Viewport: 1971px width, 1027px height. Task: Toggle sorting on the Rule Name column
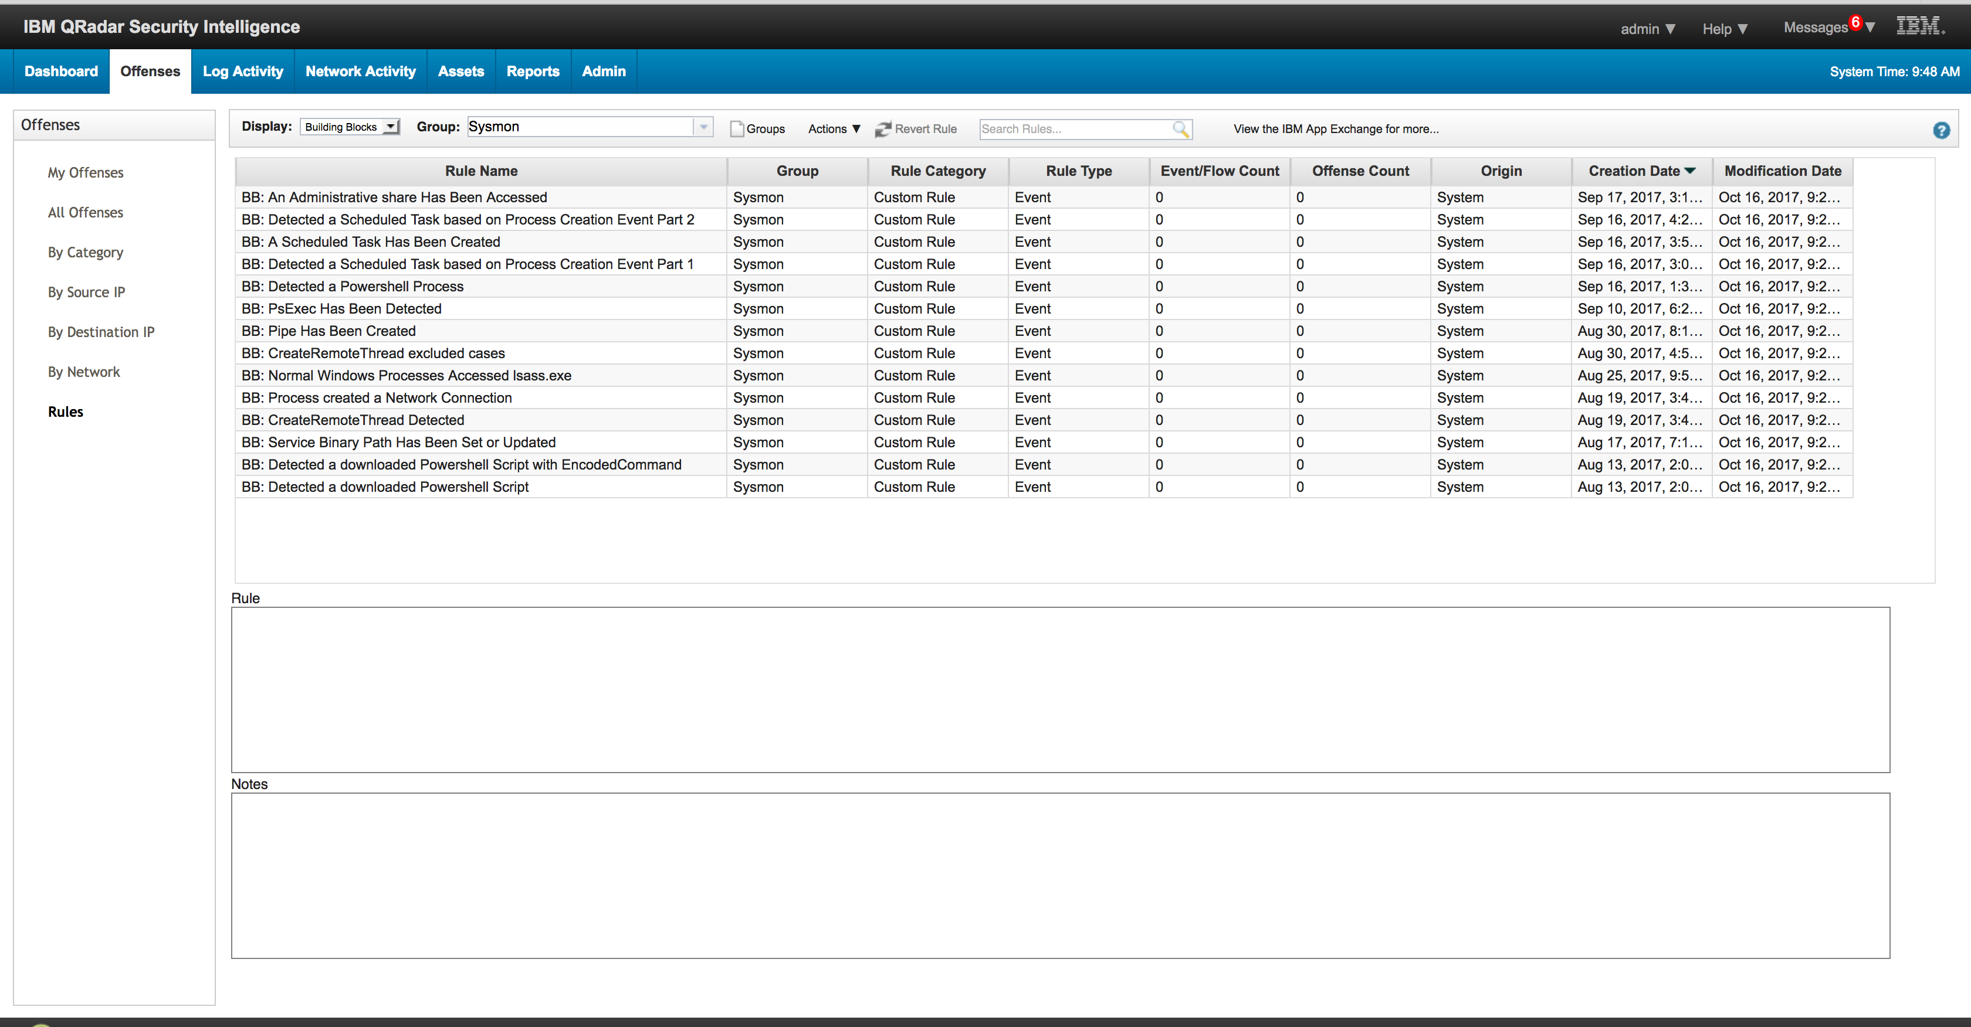480,171
